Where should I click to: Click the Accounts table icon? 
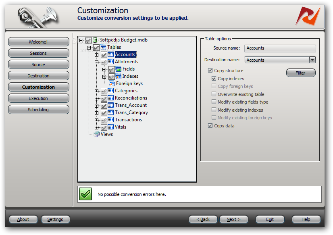110,54
